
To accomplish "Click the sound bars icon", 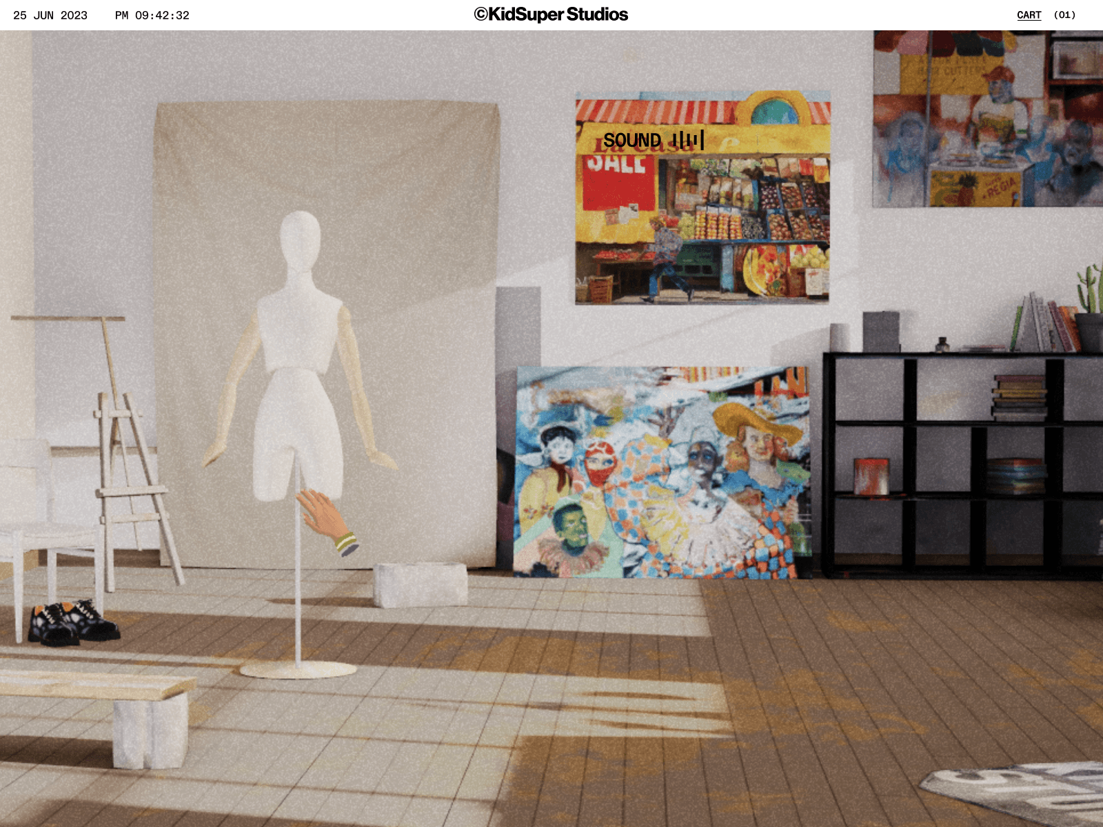I will click(688, 140).
